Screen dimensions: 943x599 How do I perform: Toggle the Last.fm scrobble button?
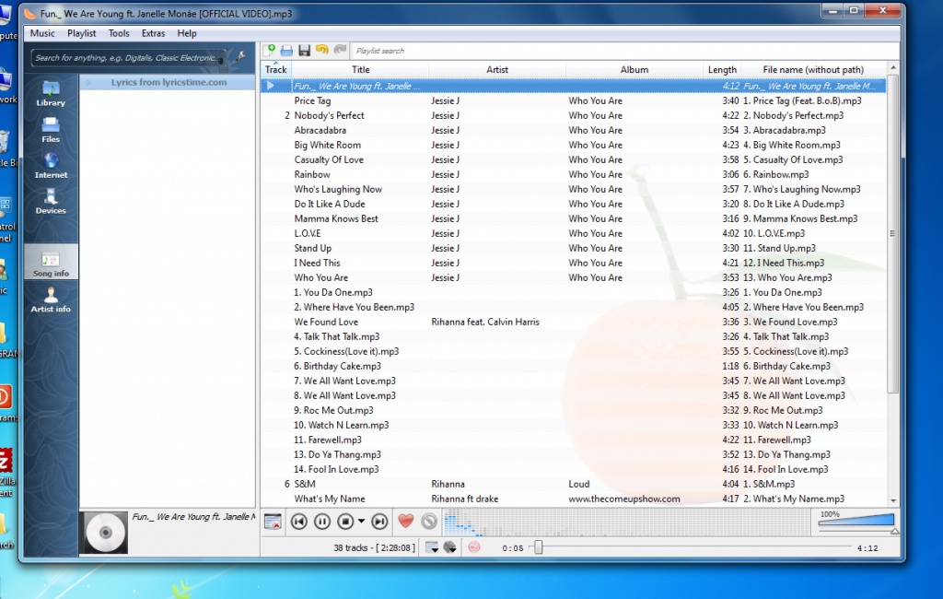[474, 547]
